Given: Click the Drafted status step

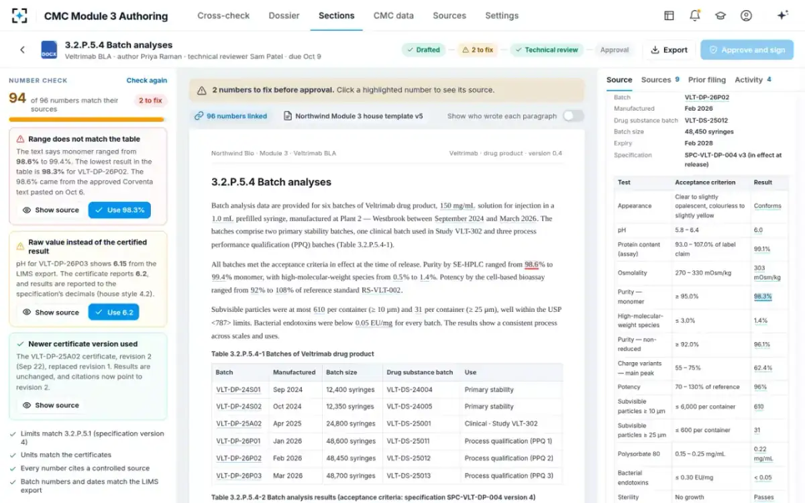Looking at the screenshot, I should 423,50.
